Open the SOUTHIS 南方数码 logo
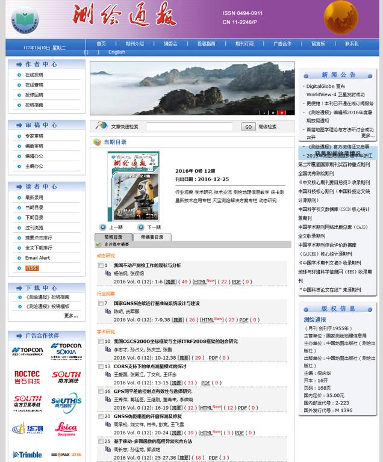Viewport: 383px width, 462px height. click(66, 402)
